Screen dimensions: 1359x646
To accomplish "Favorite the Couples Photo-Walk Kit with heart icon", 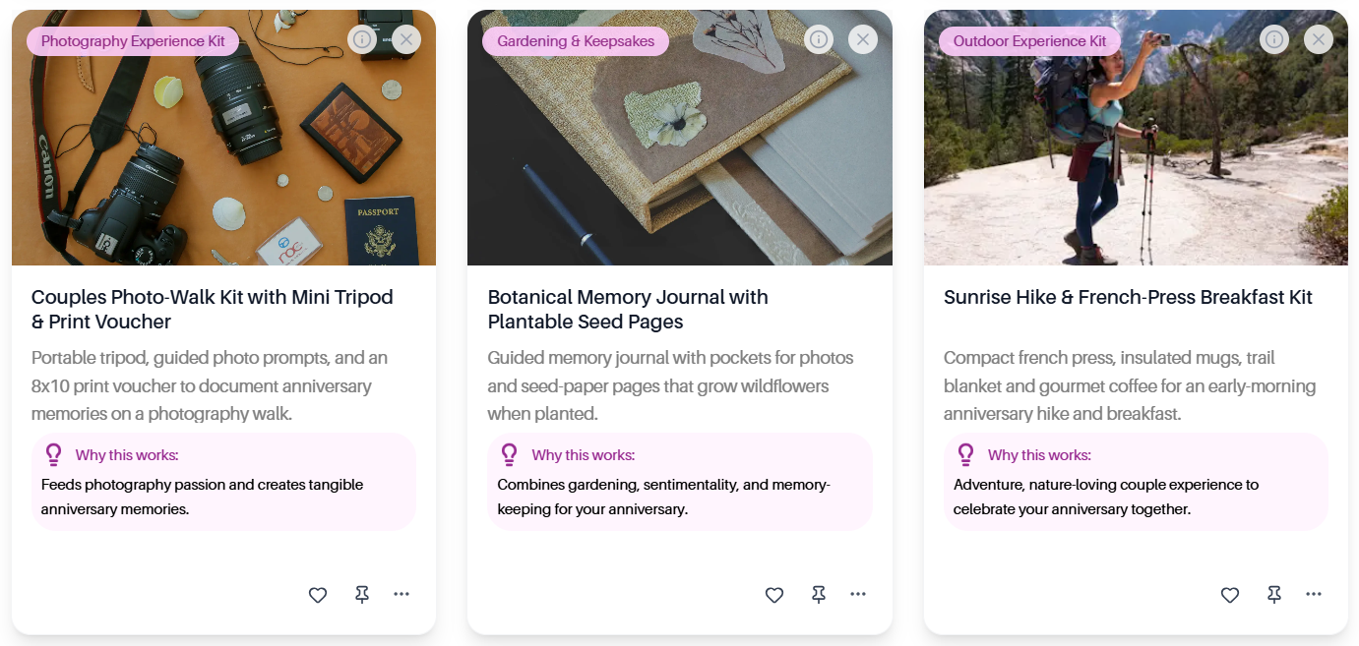I will tap(318, 595).
